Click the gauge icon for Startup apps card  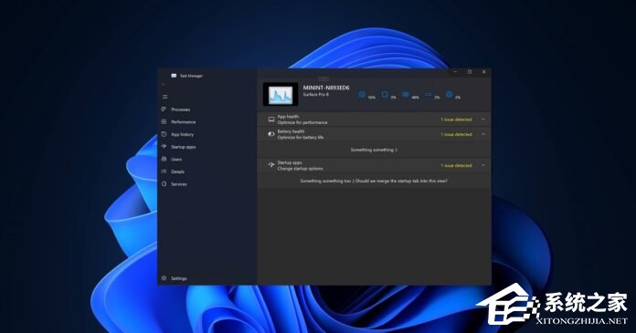271,165
